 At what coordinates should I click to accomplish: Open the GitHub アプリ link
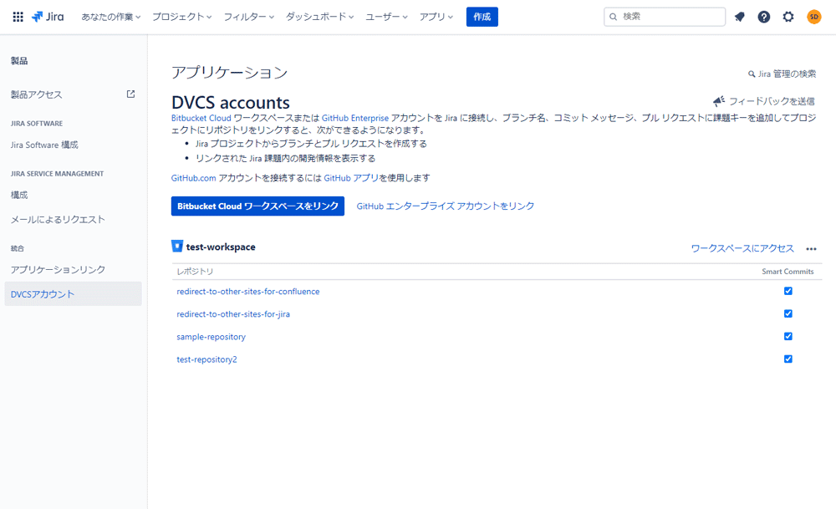point(351,178)
